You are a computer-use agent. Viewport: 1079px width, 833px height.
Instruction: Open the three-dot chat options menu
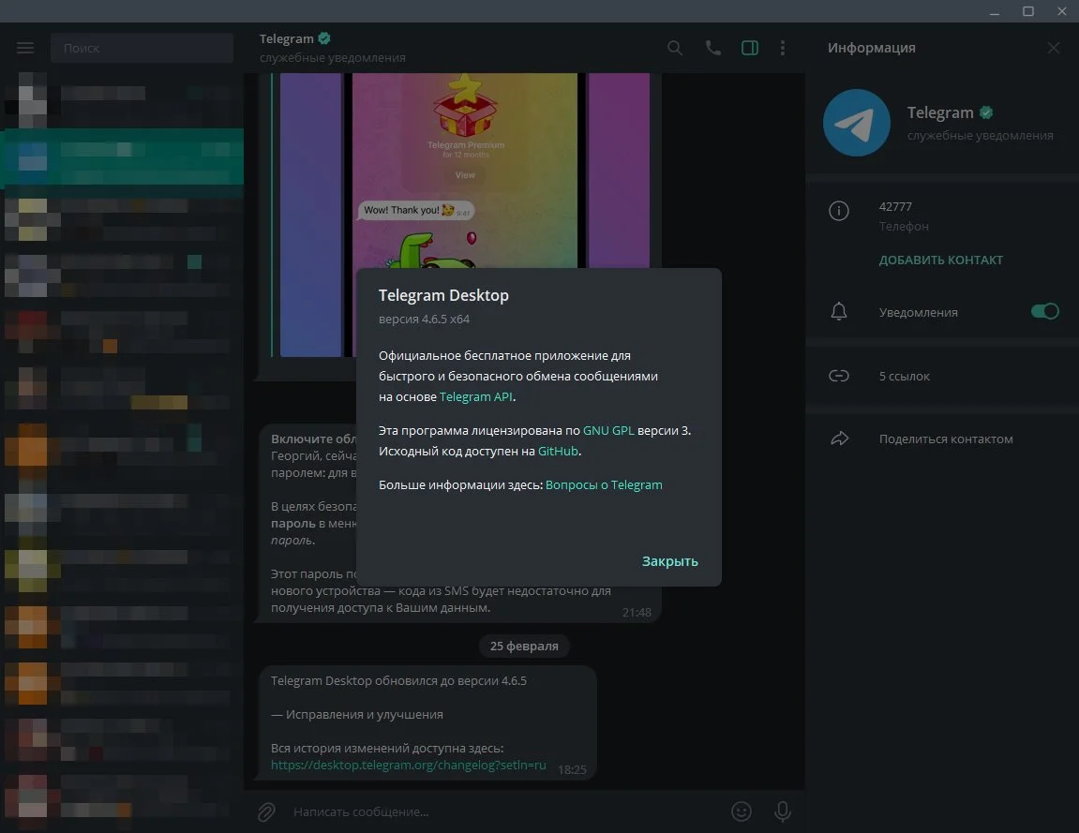(783, 48)
